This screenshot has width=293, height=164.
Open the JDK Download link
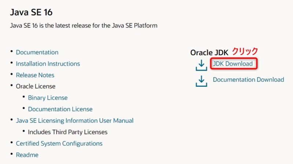tap(233, 64)
